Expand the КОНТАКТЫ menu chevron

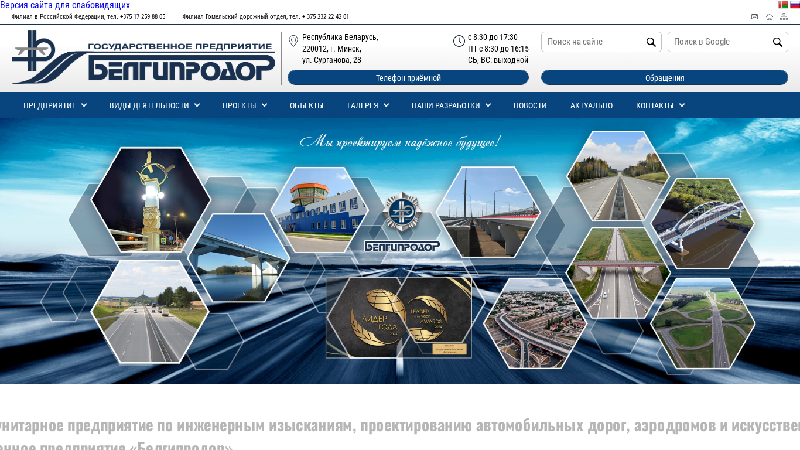coord(682,105)
